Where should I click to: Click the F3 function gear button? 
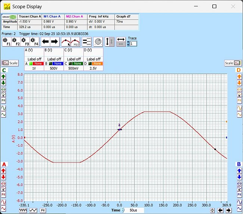[x=25, y=42]
